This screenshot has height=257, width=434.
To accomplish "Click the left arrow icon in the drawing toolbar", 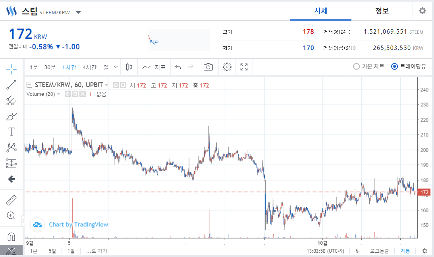I will pyautogui.click(x=12, y=179).
